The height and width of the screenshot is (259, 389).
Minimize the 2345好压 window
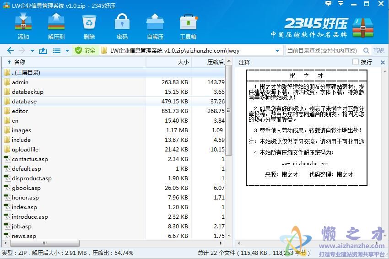click(x=353, y=4)
